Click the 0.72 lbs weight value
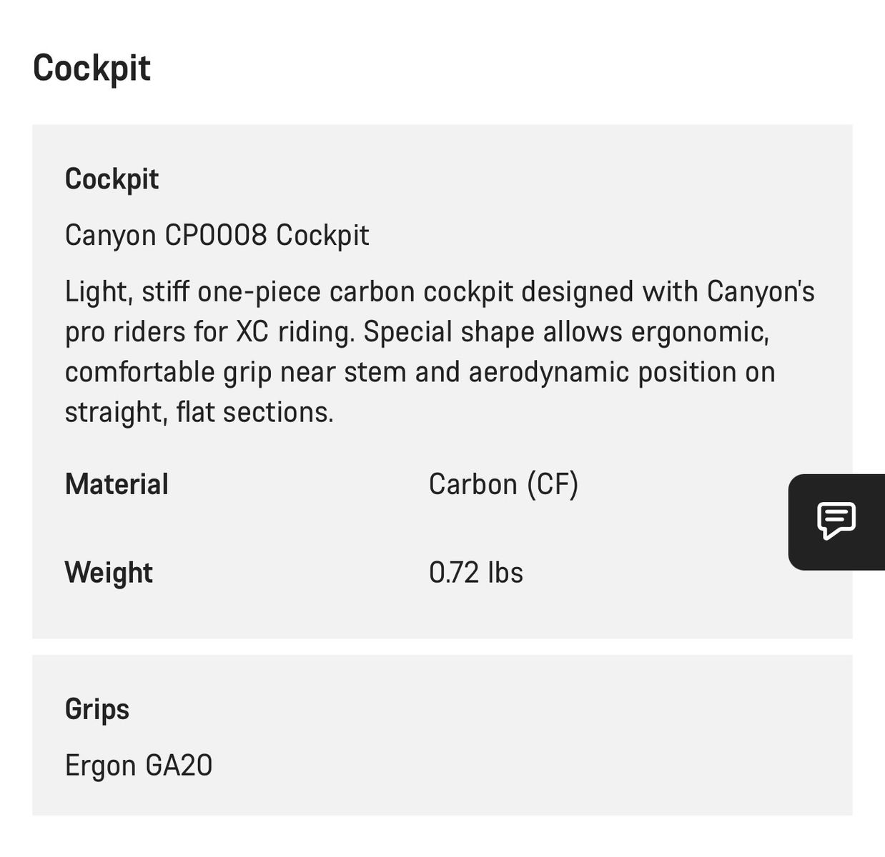Image resolution: width=885 pixels, height=857 pixels. [x=476, y=573]
